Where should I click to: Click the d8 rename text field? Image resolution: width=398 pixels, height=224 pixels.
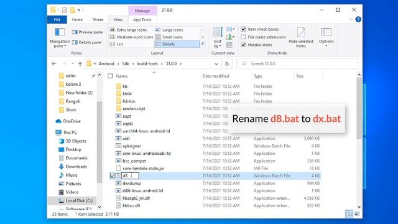pos(130,175)
